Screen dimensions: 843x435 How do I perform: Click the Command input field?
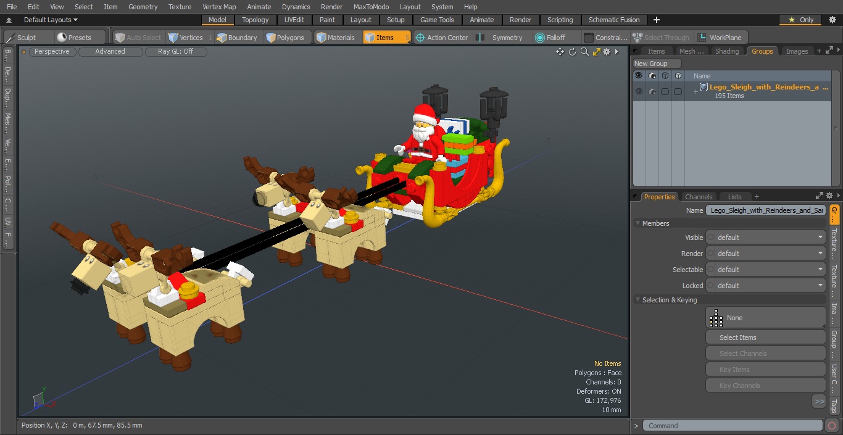click(x=733, y=426)
